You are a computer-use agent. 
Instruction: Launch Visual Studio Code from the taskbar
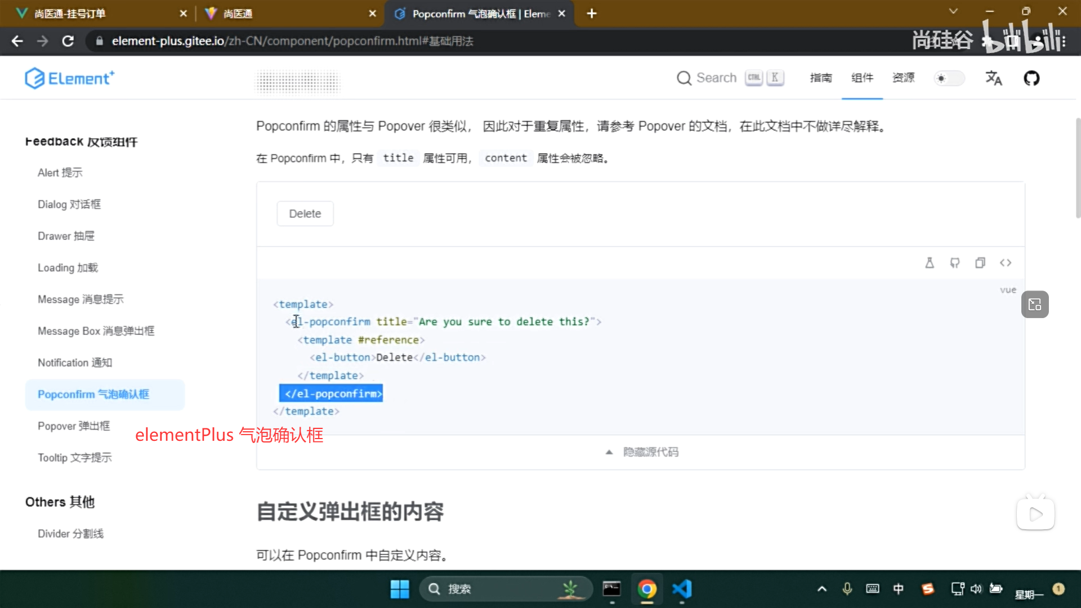(682, 589)
